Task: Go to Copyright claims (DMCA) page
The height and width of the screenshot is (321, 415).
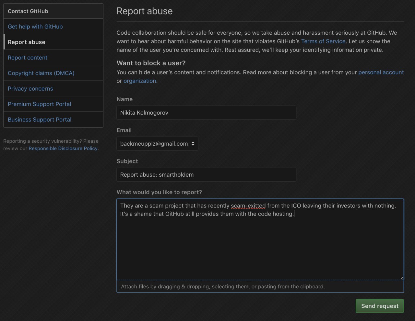Action: coord(53,73)
